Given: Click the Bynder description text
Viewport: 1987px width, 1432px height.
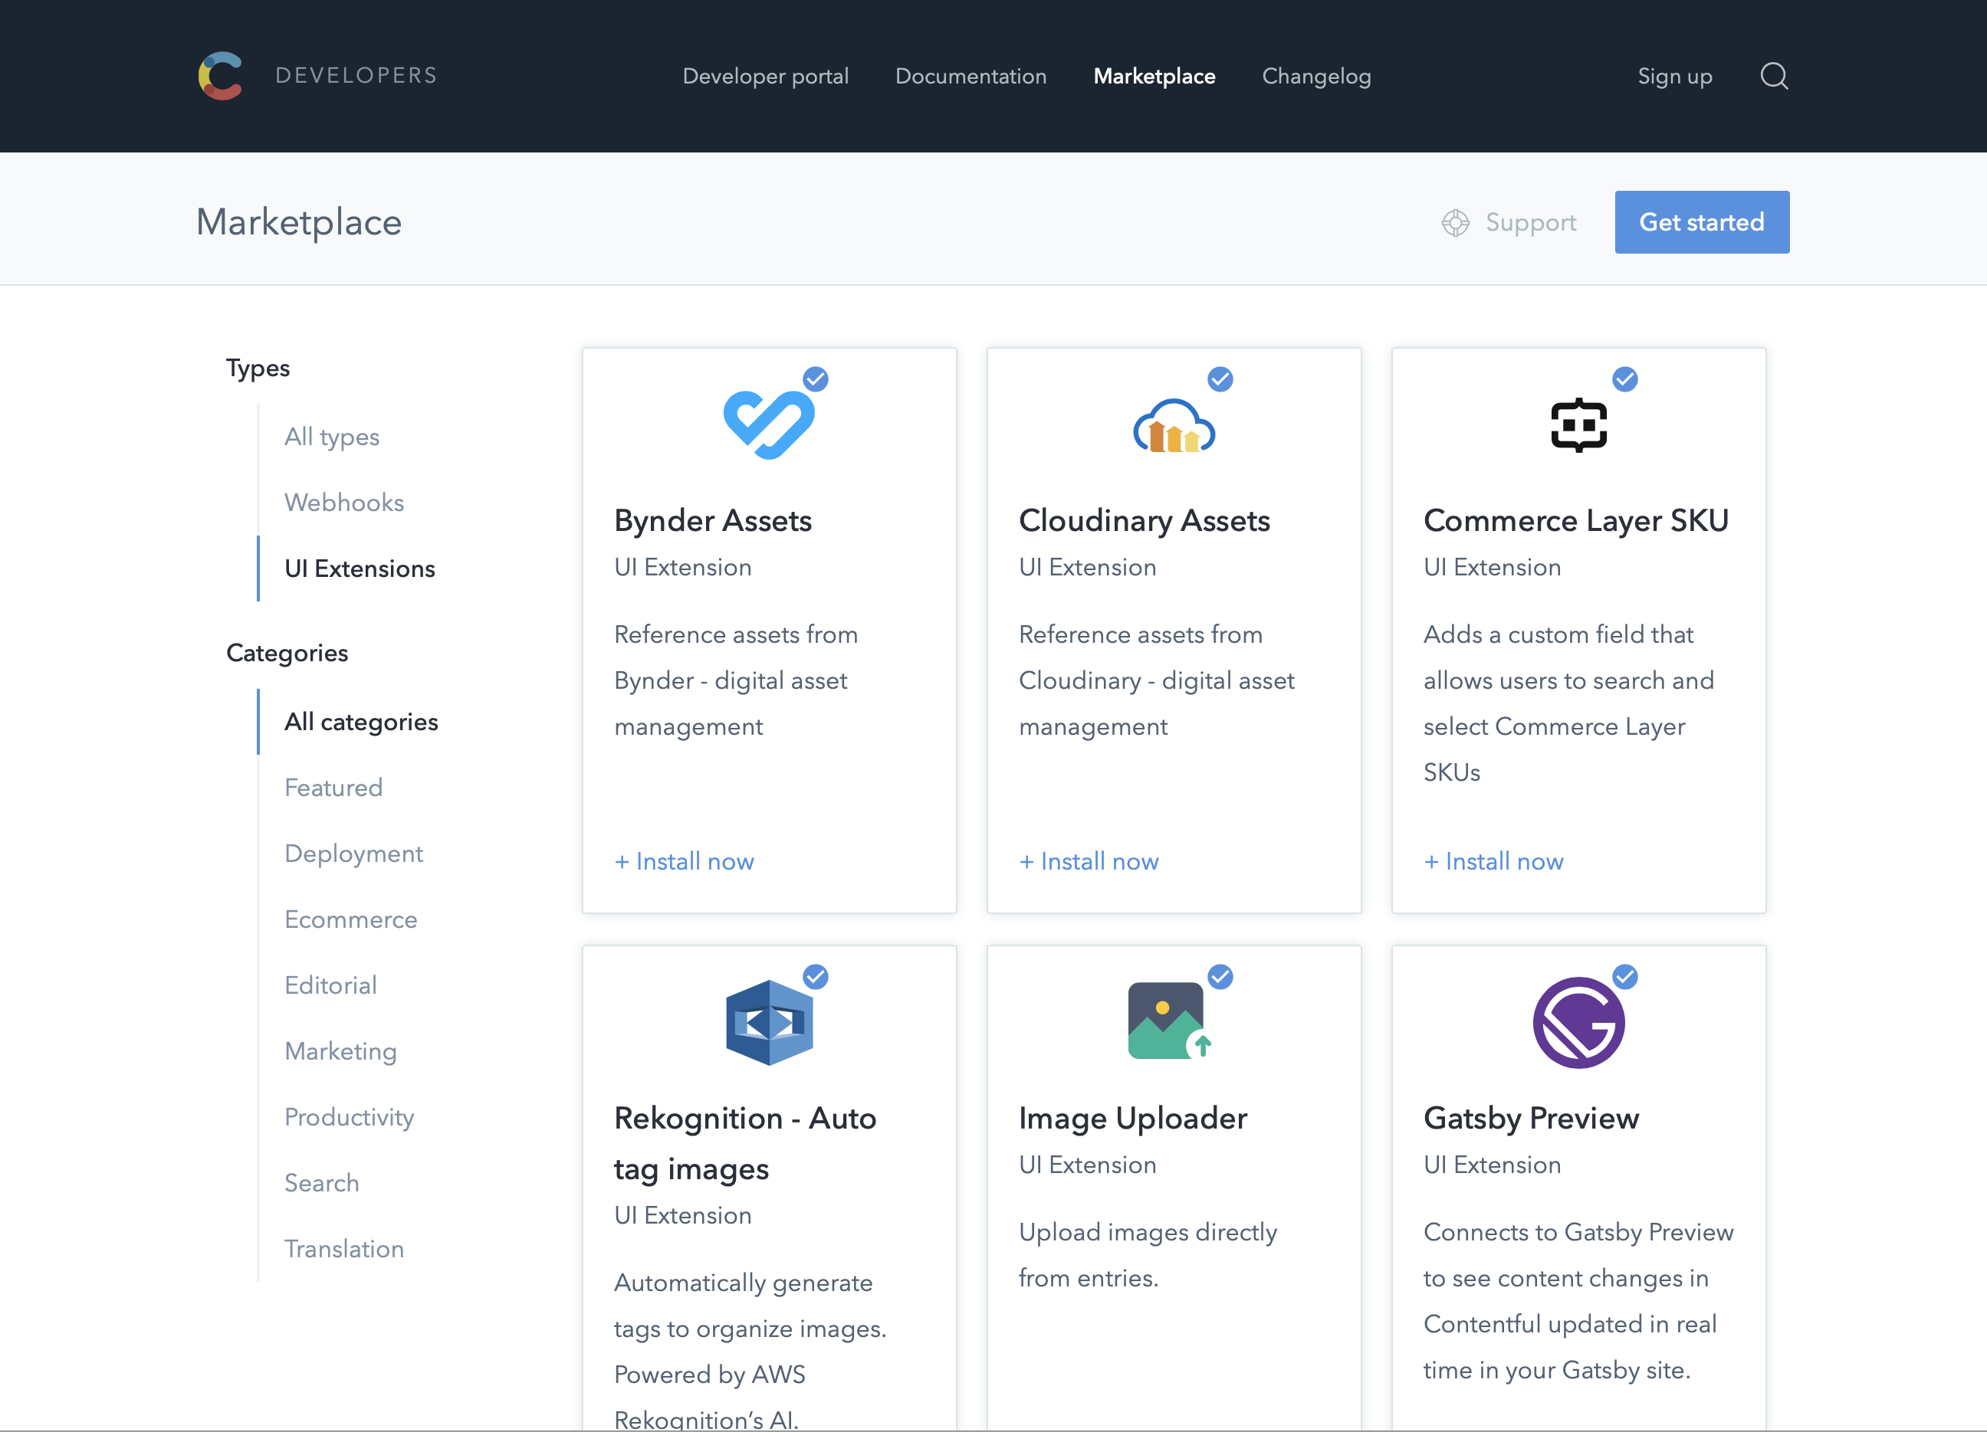Looking at the screenshot, I should tap(736, 680).
